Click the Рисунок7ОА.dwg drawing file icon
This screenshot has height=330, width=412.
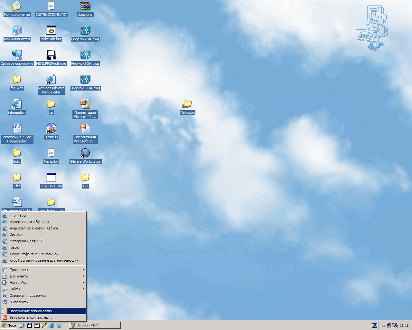pos(85,31)
